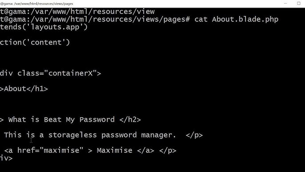Click the word 'Beat' in the h2 line
Image resolution: width=305 pixels, height=172 pixels.
pos(52,119)
